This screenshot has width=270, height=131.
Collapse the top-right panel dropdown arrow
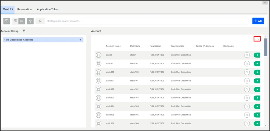pos(265,2)
